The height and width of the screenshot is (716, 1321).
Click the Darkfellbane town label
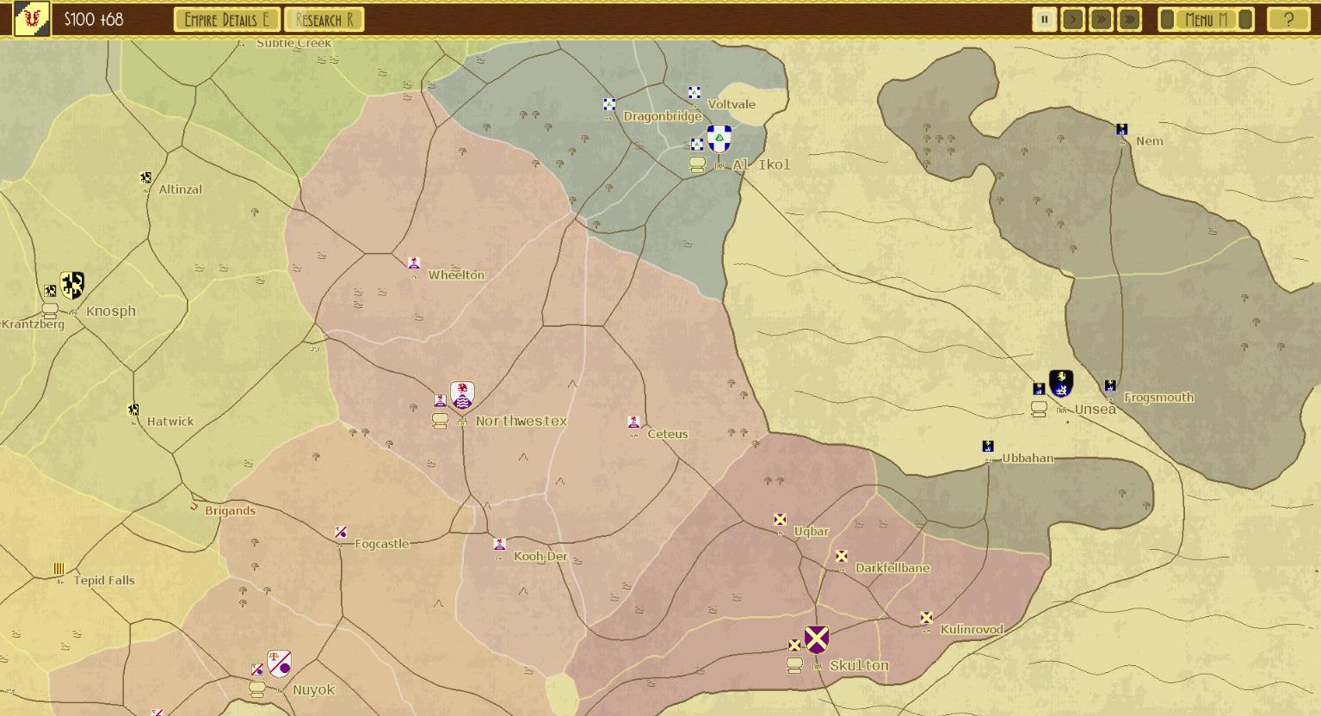click(x=892, y=568)
